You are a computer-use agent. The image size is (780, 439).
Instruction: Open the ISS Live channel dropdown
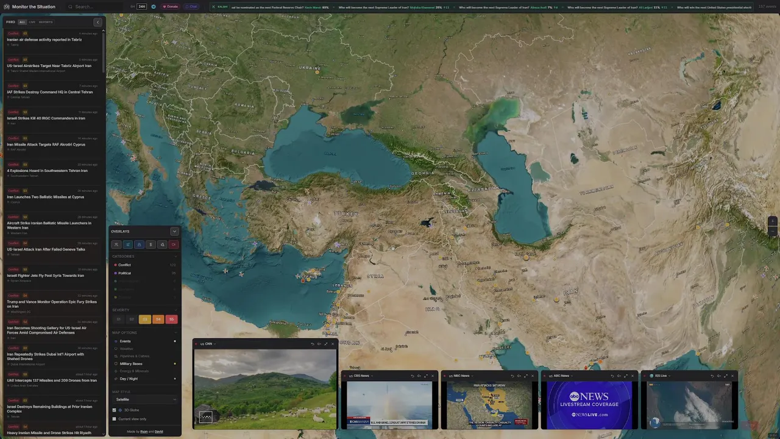[659, 376]
